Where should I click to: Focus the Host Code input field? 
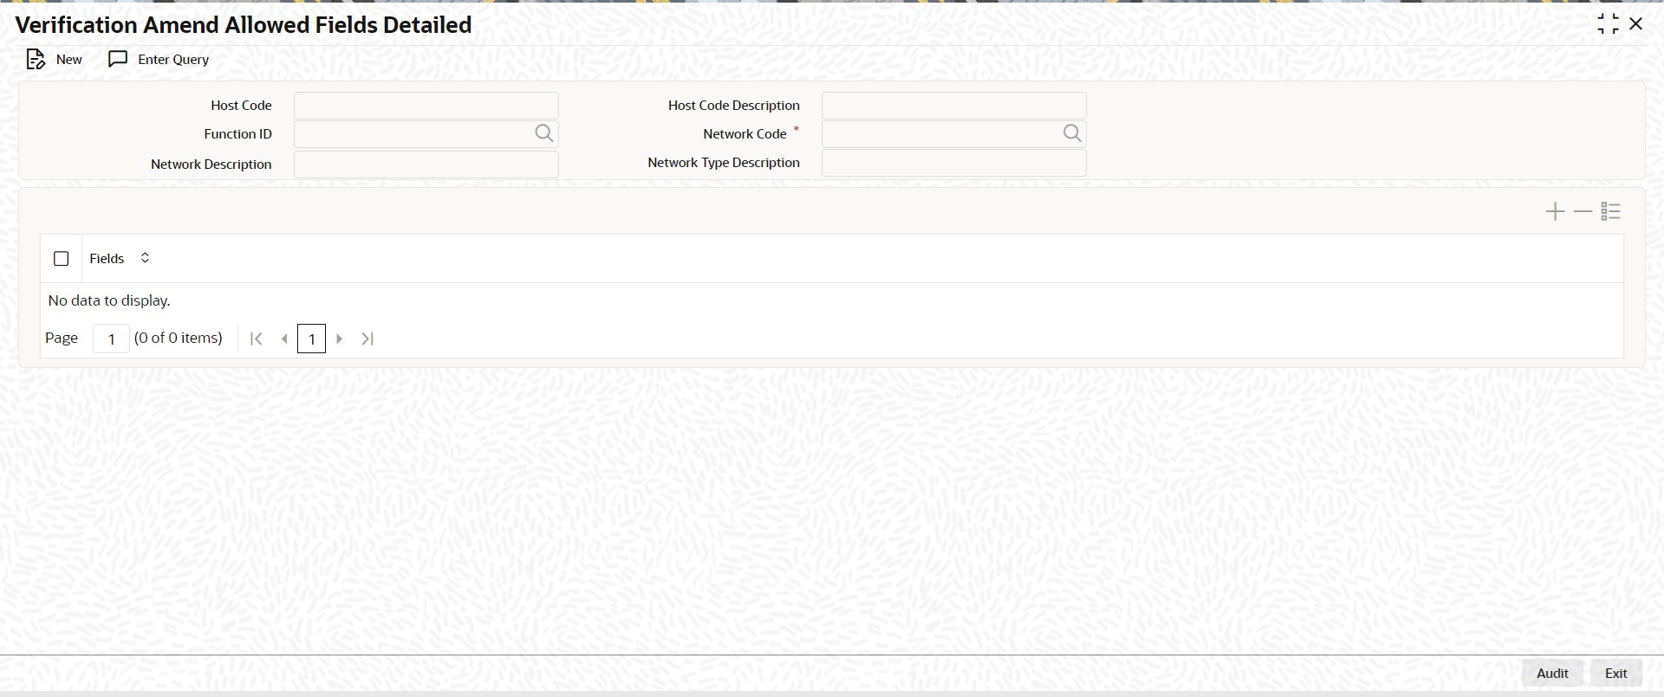coord(426,106)
